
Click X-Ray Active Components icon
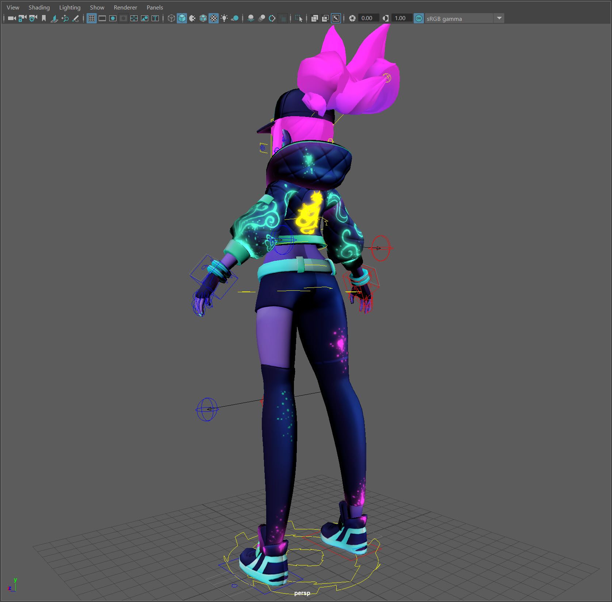coord(325,18)
